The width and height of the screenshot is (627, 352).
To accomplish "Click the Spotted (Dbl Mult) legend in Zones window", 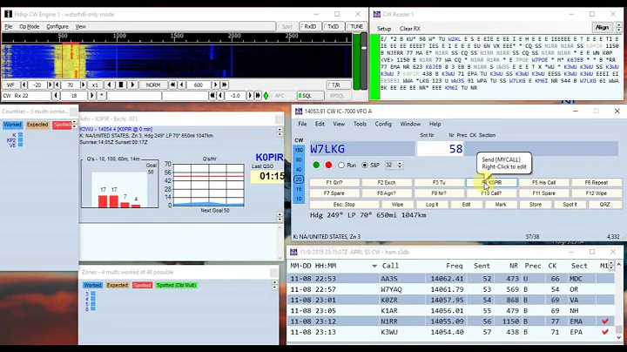I will pyautogui.click(x=176, y=285).
